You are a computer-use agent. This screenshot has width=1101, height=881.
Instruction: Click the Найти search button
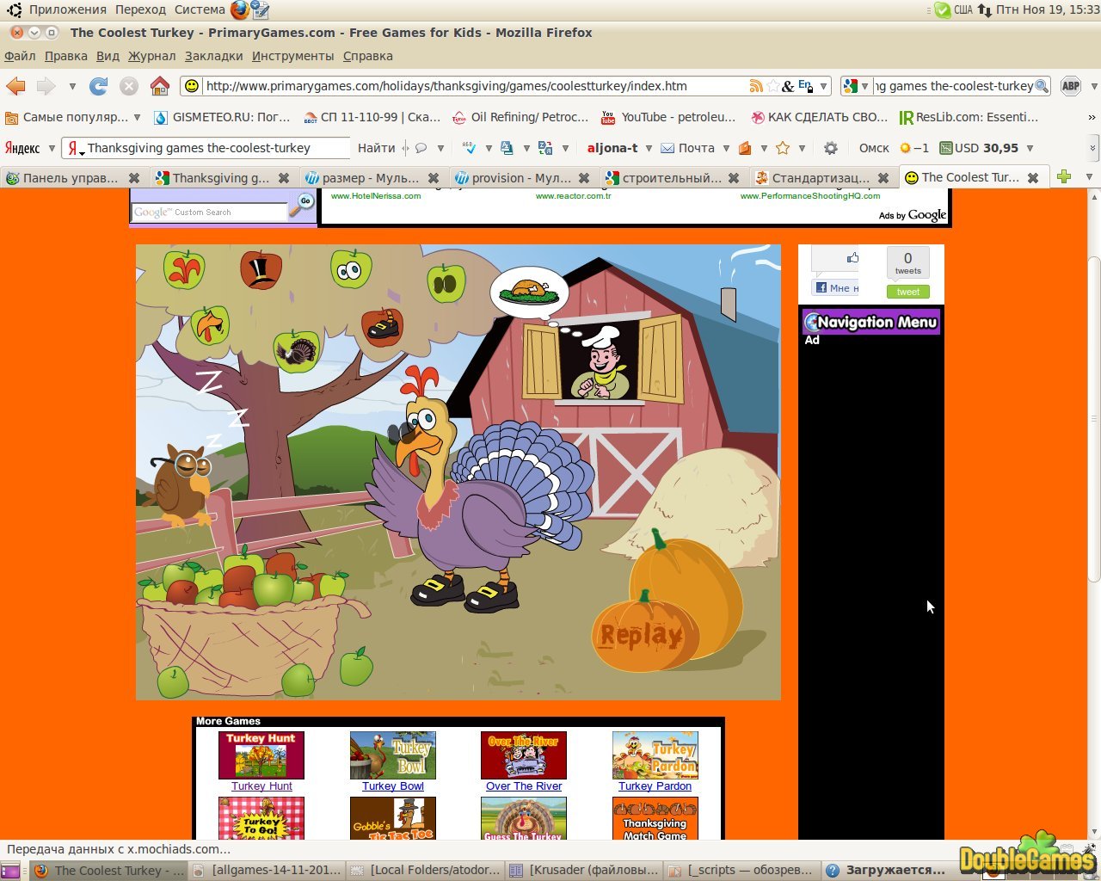coord(376,148)
